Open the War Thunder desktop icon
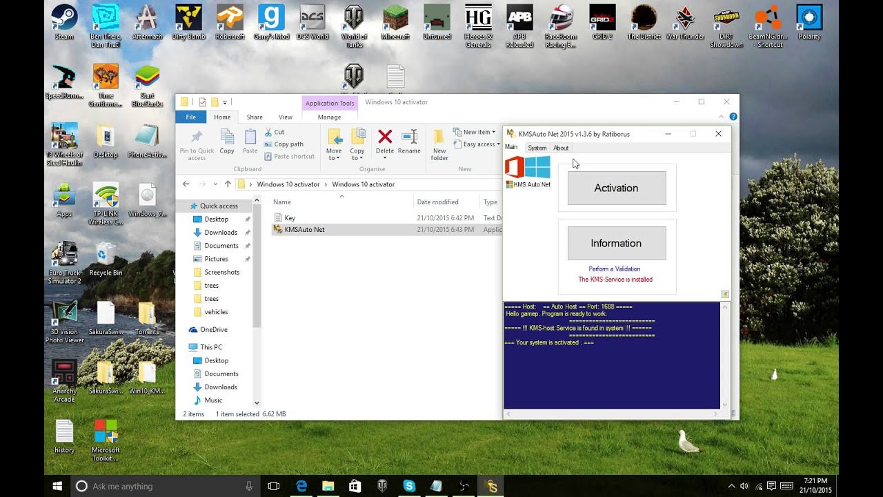 (x=685, y=22)
